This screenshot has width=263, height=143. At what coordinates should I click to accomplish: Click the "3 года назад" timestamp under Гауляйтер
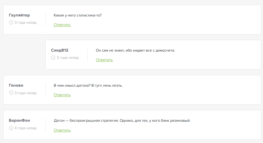pyautogui.click(x=26, y=22)
